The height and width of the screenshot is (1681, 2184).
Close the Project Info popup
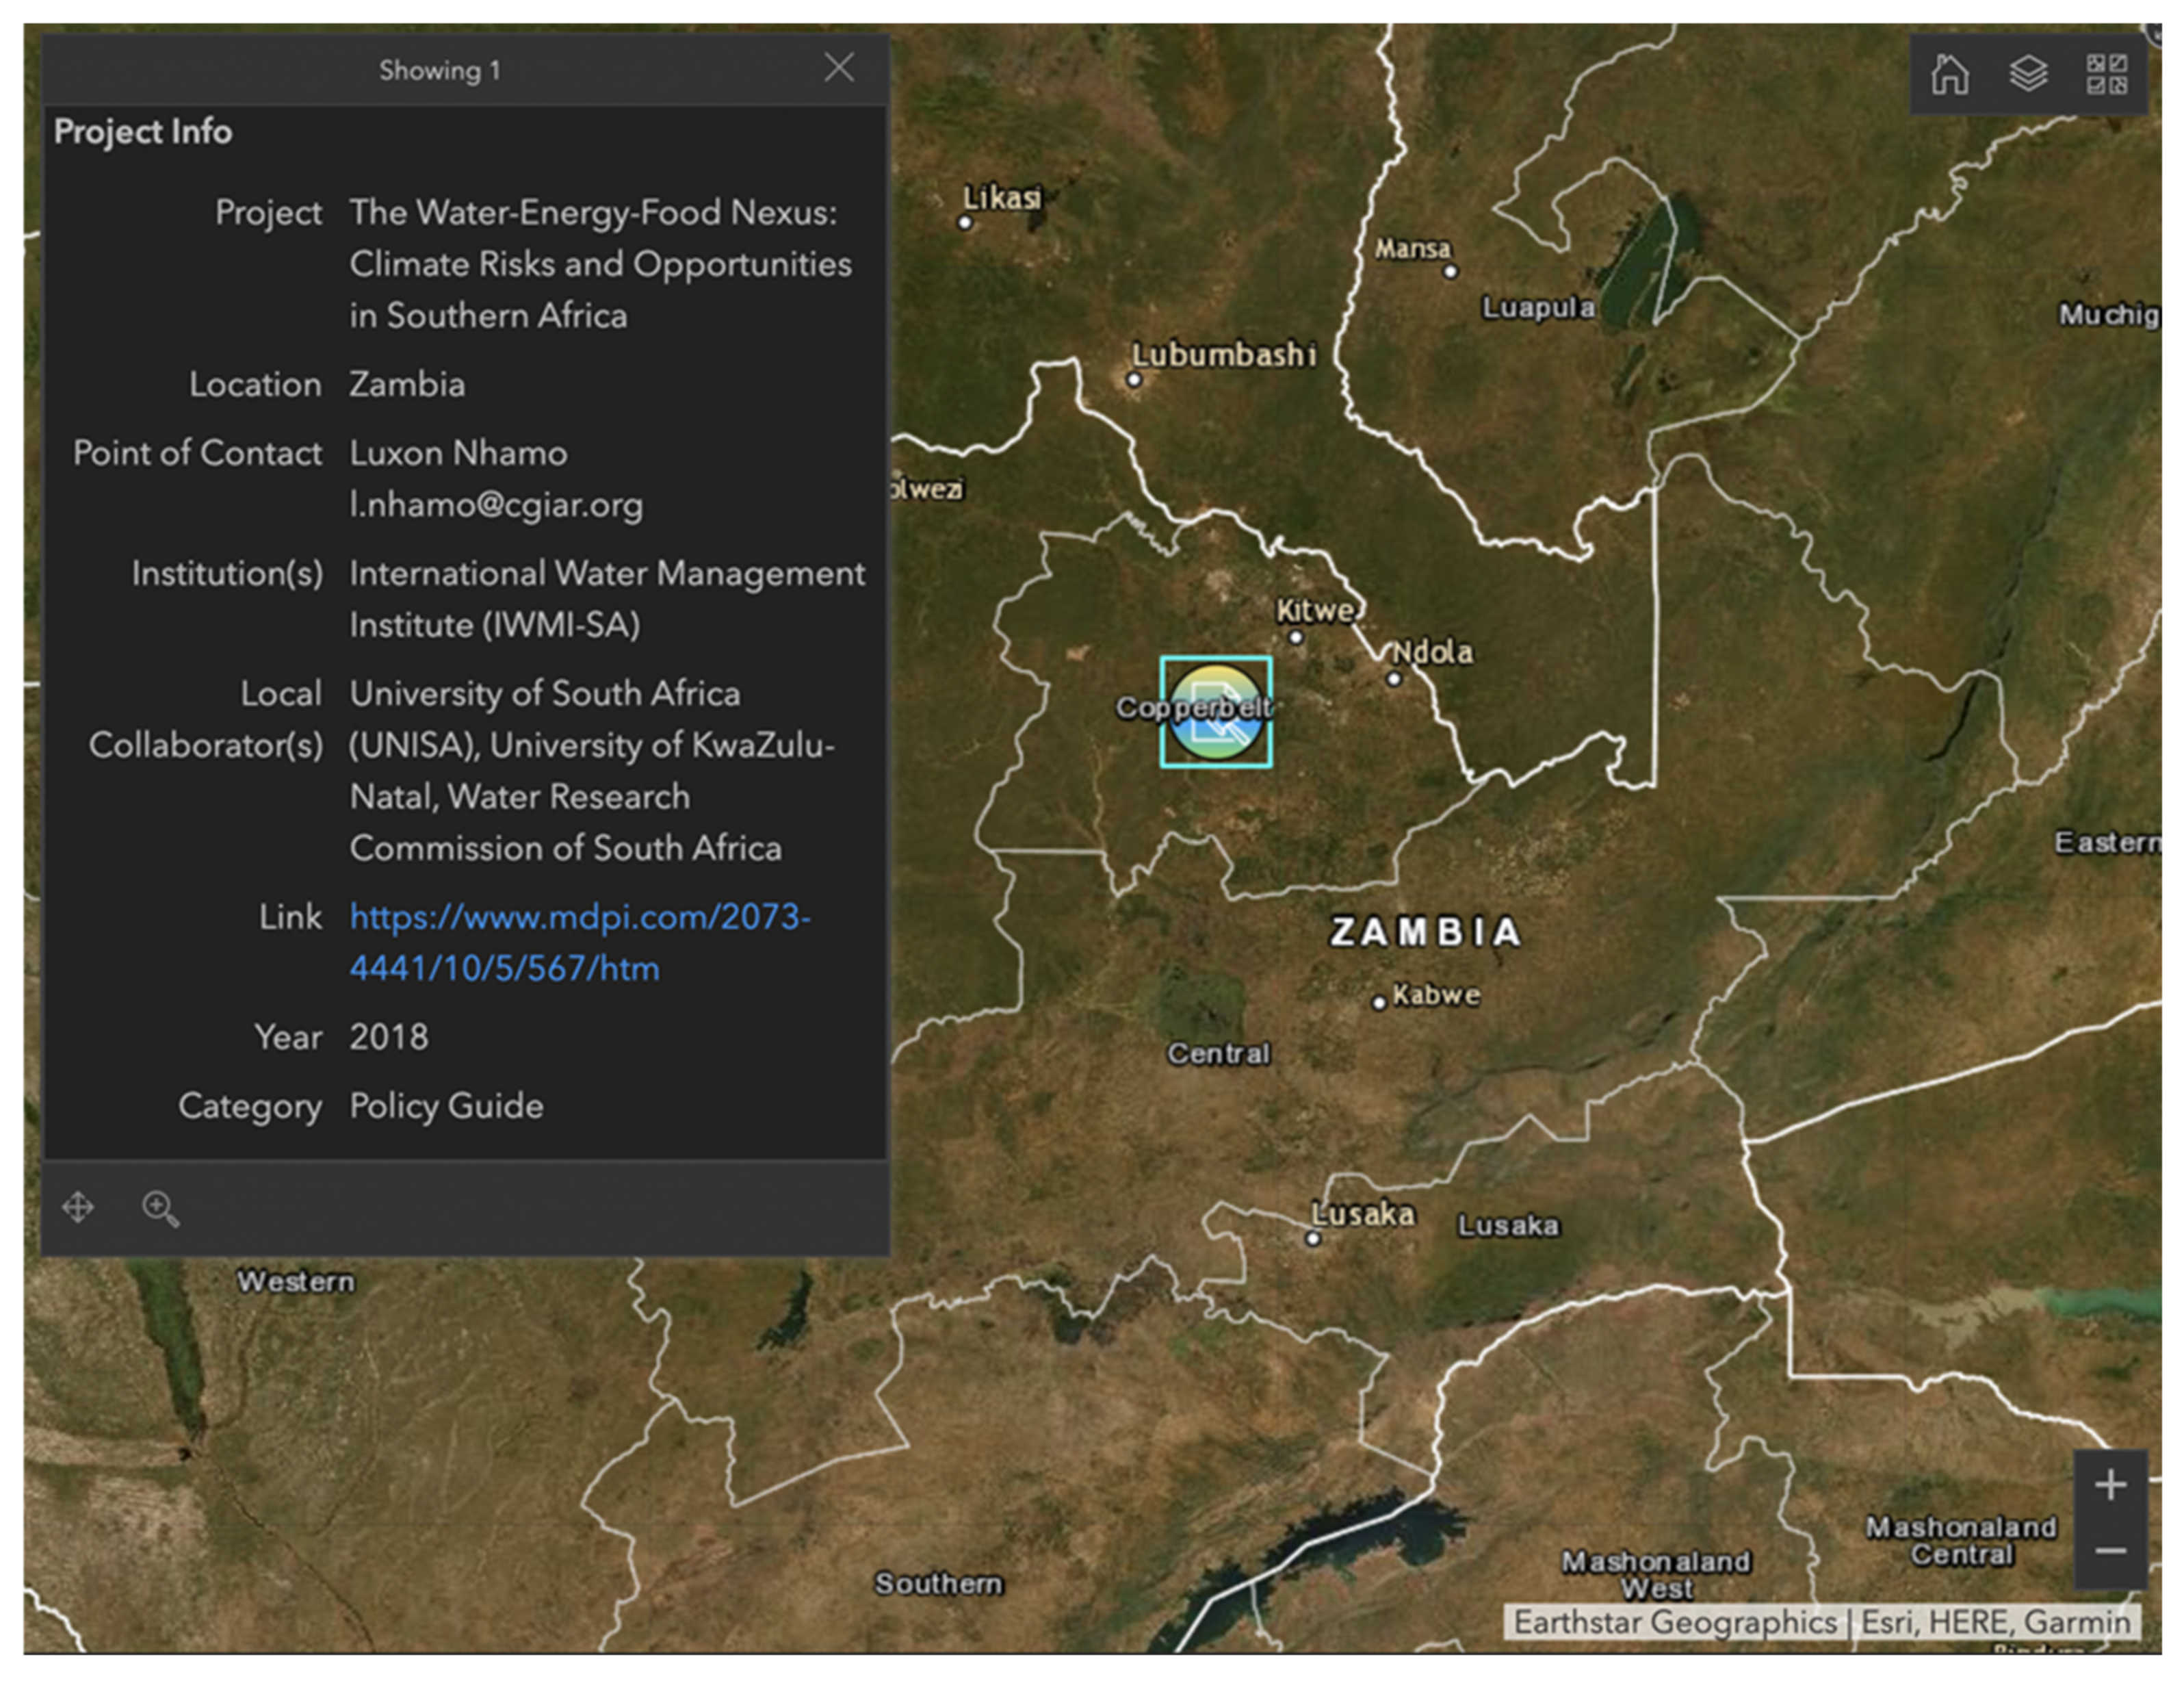pyautogui.click(x=839, y=68)
